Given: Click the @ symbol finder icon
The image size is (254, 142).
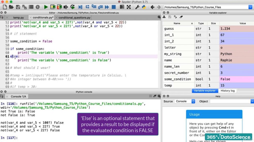Looking at the screenshot, I should pos(38,7).
